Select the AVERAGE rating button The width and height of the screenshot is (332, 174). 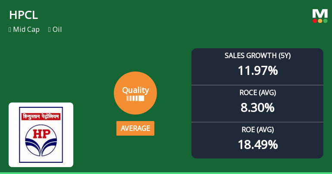pos(135,128)
